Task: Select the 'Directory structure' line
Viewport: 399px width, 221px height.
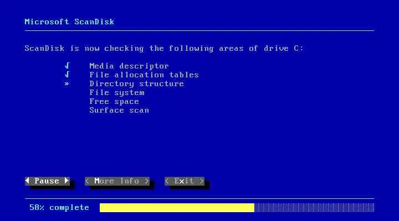Action: tap(137, 84)
